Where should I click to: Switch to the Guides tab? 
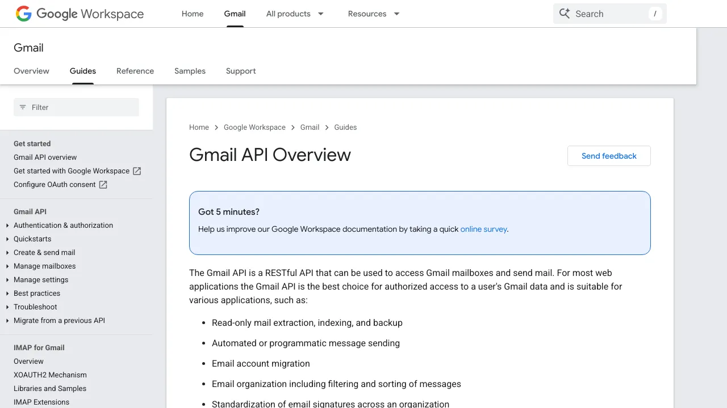(x=83, y=71)
